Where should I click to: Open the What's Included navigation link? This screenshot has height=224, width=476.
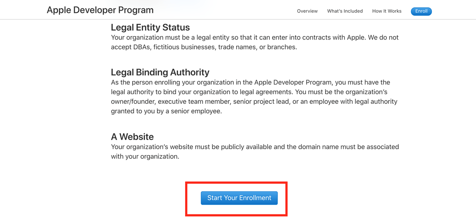[x=345, y=11]
